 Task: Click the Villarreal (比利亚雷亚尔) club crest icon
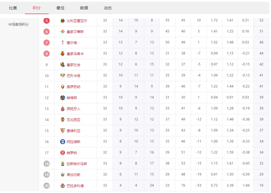(x=63, y=21)
